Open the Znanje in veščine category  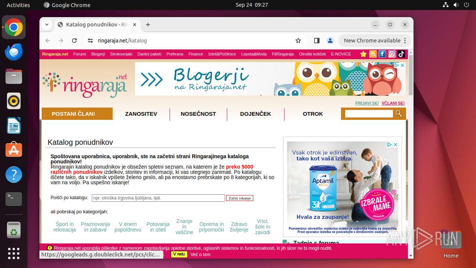click(x=184, y=227)
